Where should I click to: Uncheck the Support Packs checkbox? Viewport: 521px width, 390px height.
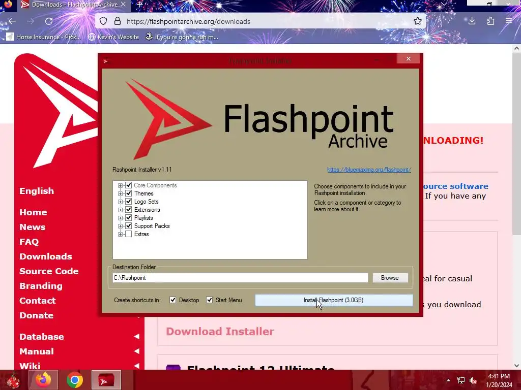pyautogui.click(x=129, y=226)
